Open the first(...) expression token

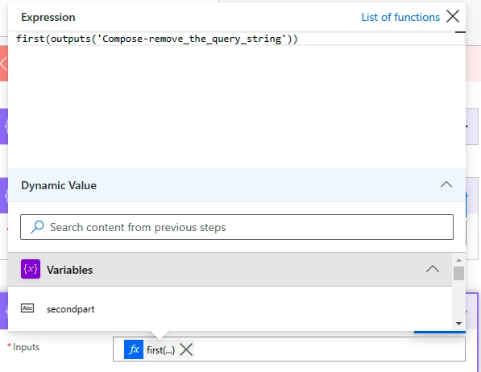pyautogui.click(x=160, y=350)
